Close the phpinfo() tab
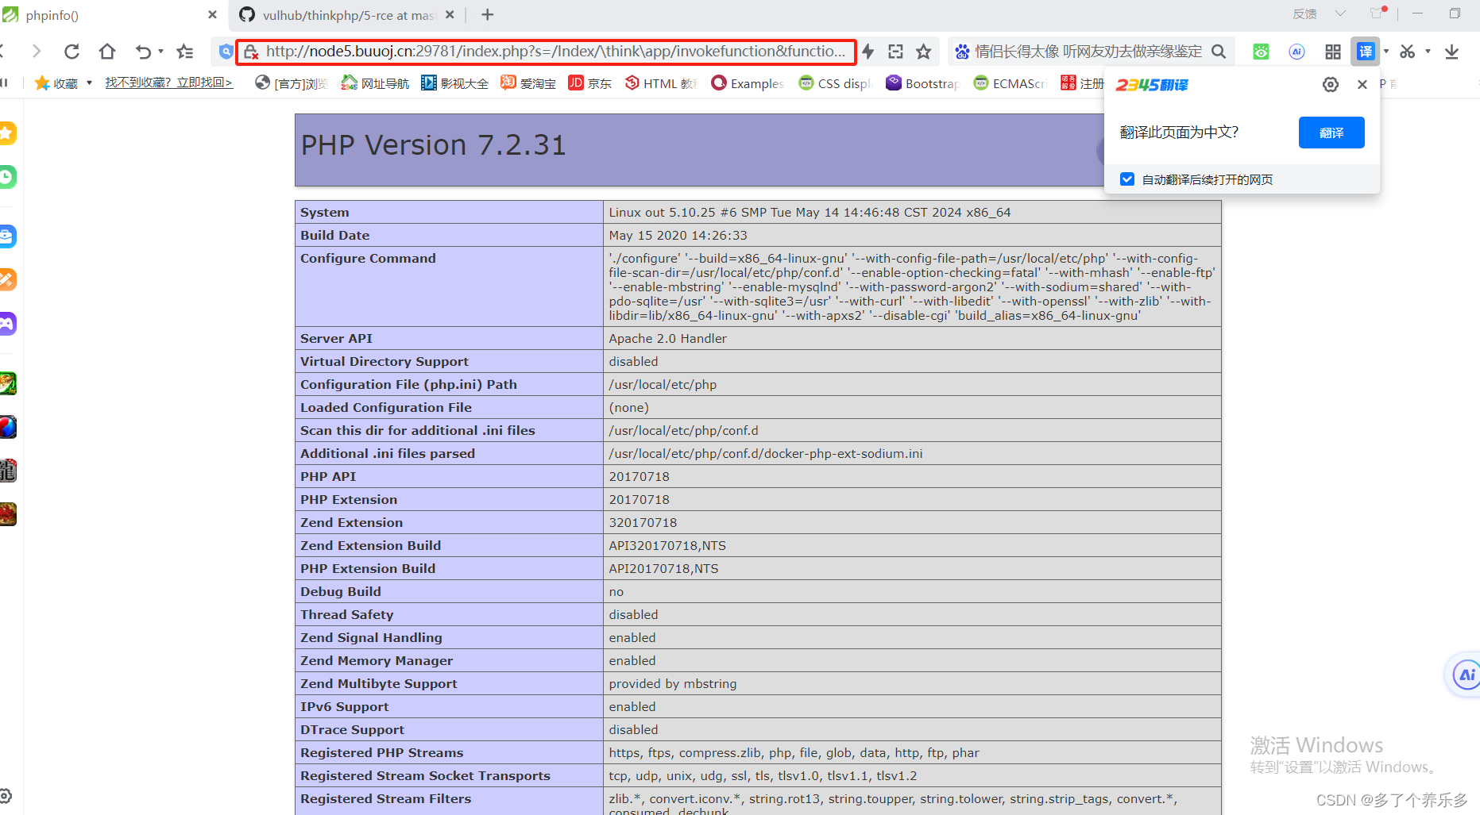This screenshot has width=1480, height=815. [x=212, y=15]
